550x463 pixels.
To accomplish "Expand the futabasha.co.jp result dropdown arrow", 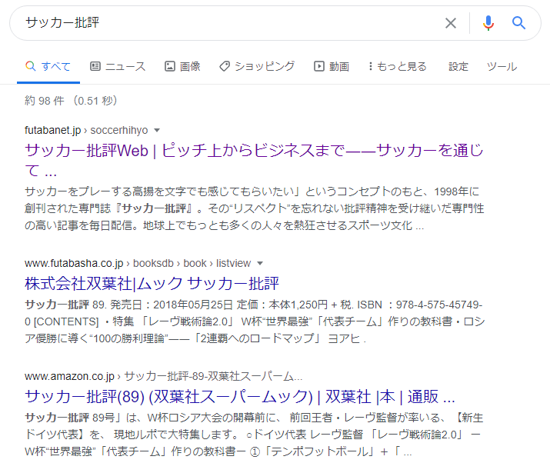I will click(259, 264).
